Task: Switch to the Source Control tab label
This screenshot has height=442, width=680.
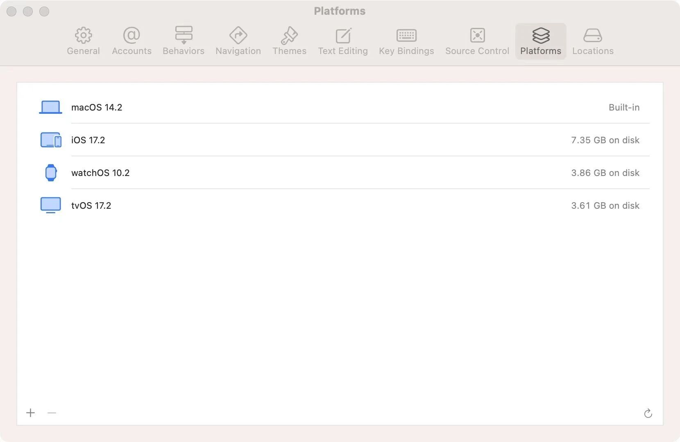Action: click(x=477, y=51)
